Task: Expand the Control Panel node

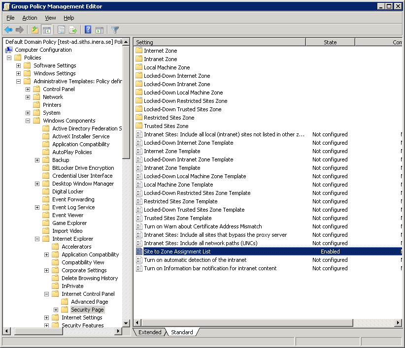Action: [28, 89]
